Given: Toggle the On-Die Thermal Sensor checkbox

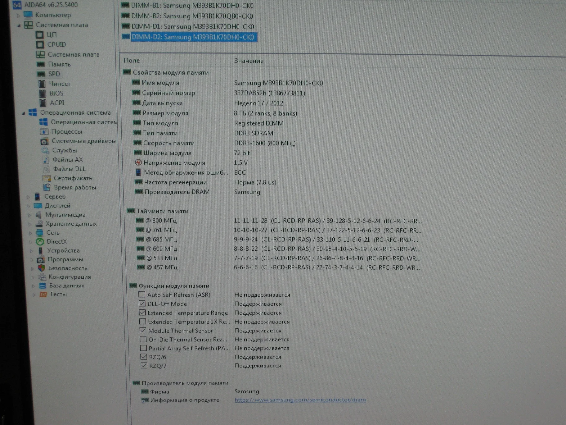Looking at the screenshot, I should [143, 339].
